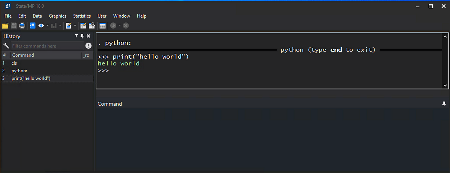Toggle the History panel filter funnel
450x173 pixels.
76,36
